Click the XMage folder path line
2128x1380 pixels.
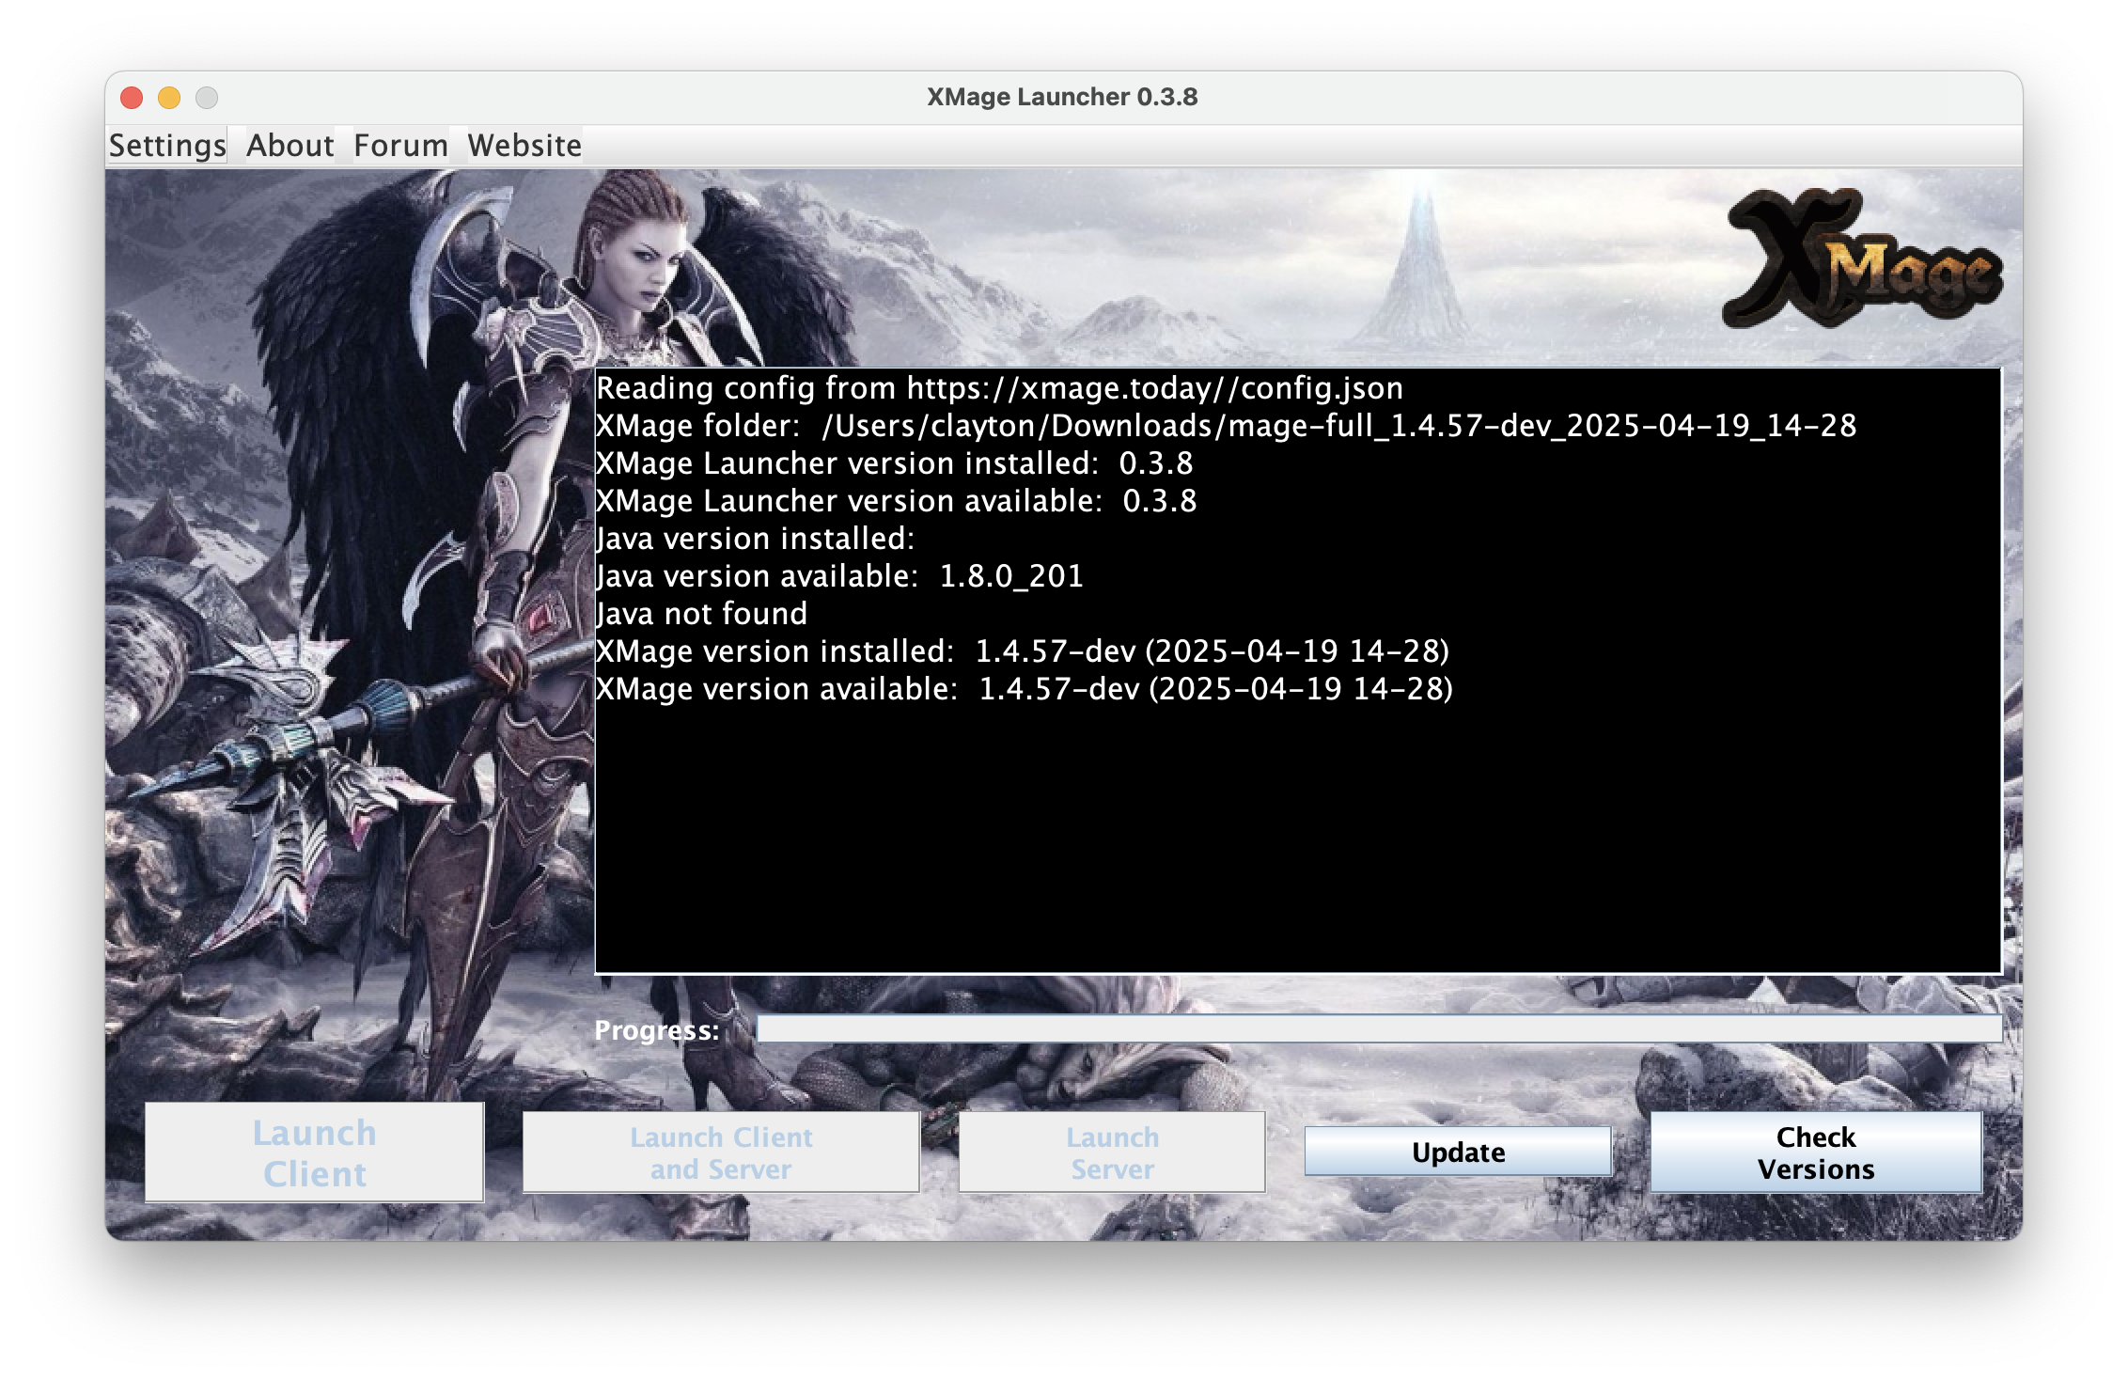click(1226, 426)
